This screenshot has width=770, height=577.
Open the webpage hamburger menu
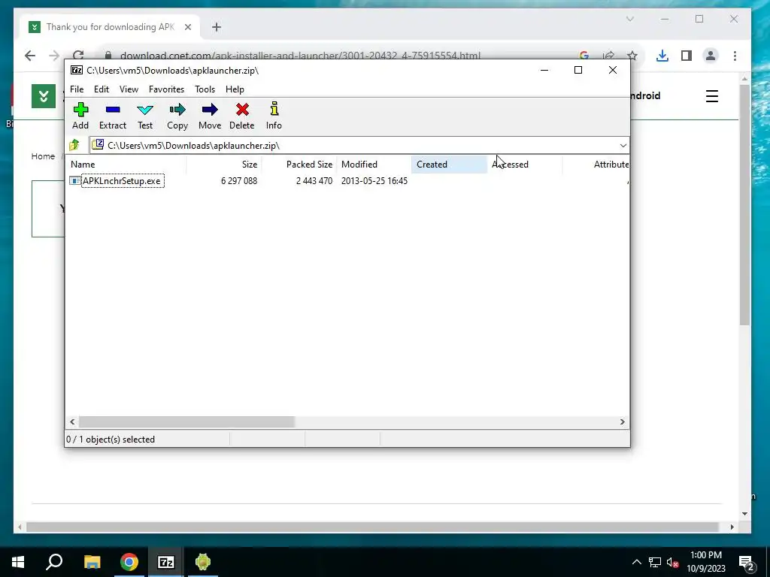pyautogui.click(x=712, y=95)
